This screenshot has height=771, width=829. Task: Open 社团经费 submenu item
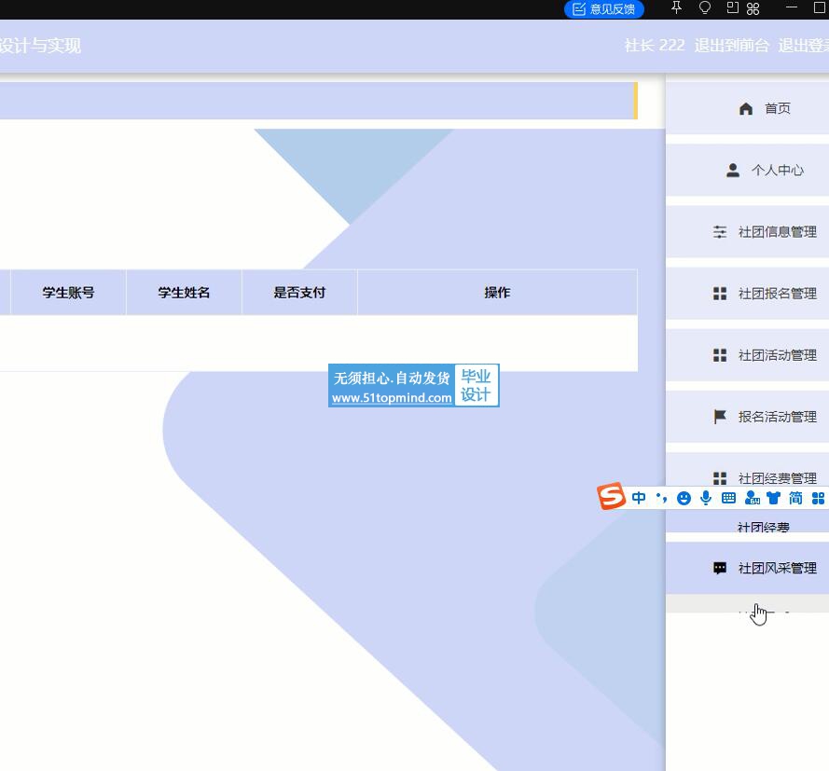(763, 528)
